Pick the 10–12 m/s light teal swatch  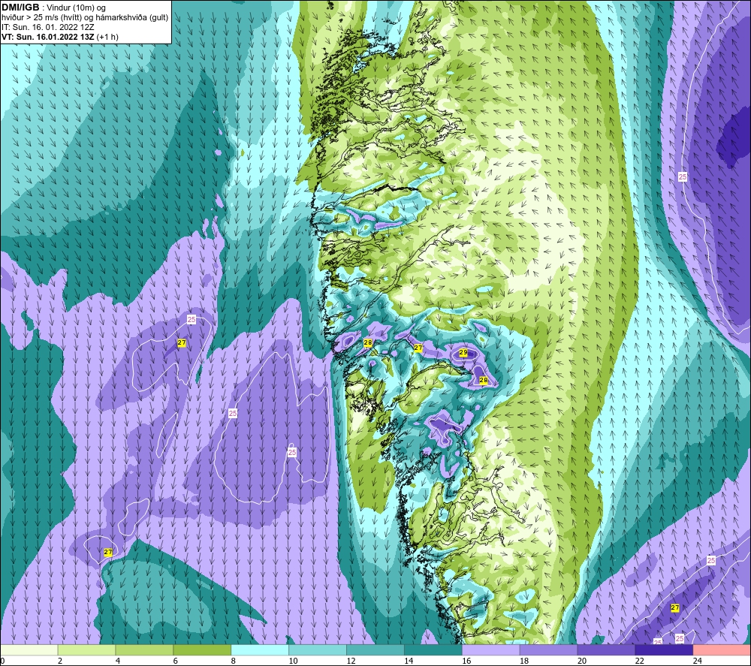[x=318, y=649]
